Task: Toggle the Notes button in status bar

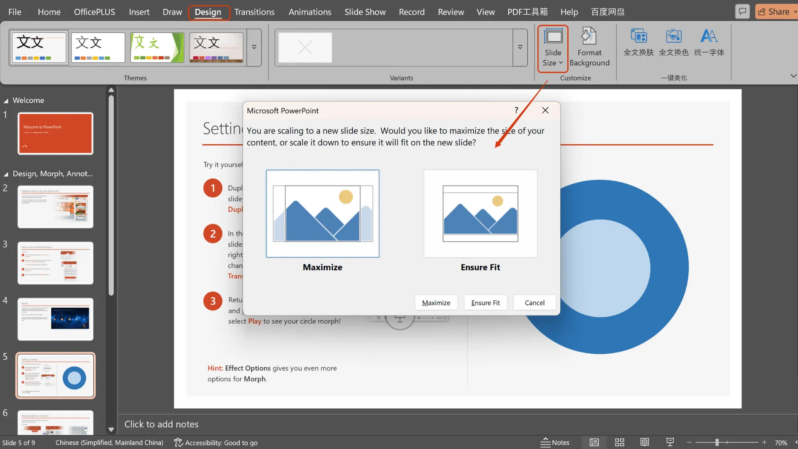Action: [x=555, y=442]
